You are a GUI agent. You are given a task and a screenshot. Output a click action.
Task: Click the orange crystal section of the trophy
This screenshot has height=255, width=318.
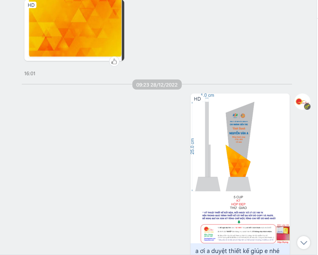[237, 161]
